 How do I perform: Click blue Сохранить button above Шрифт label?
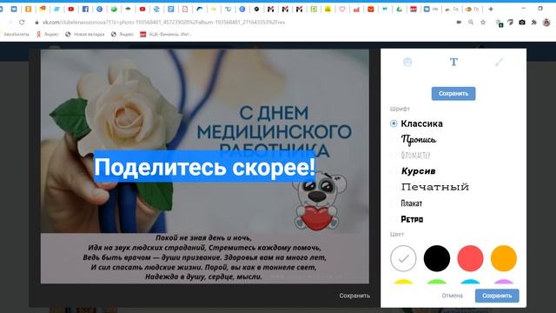(x=453, y=94)
